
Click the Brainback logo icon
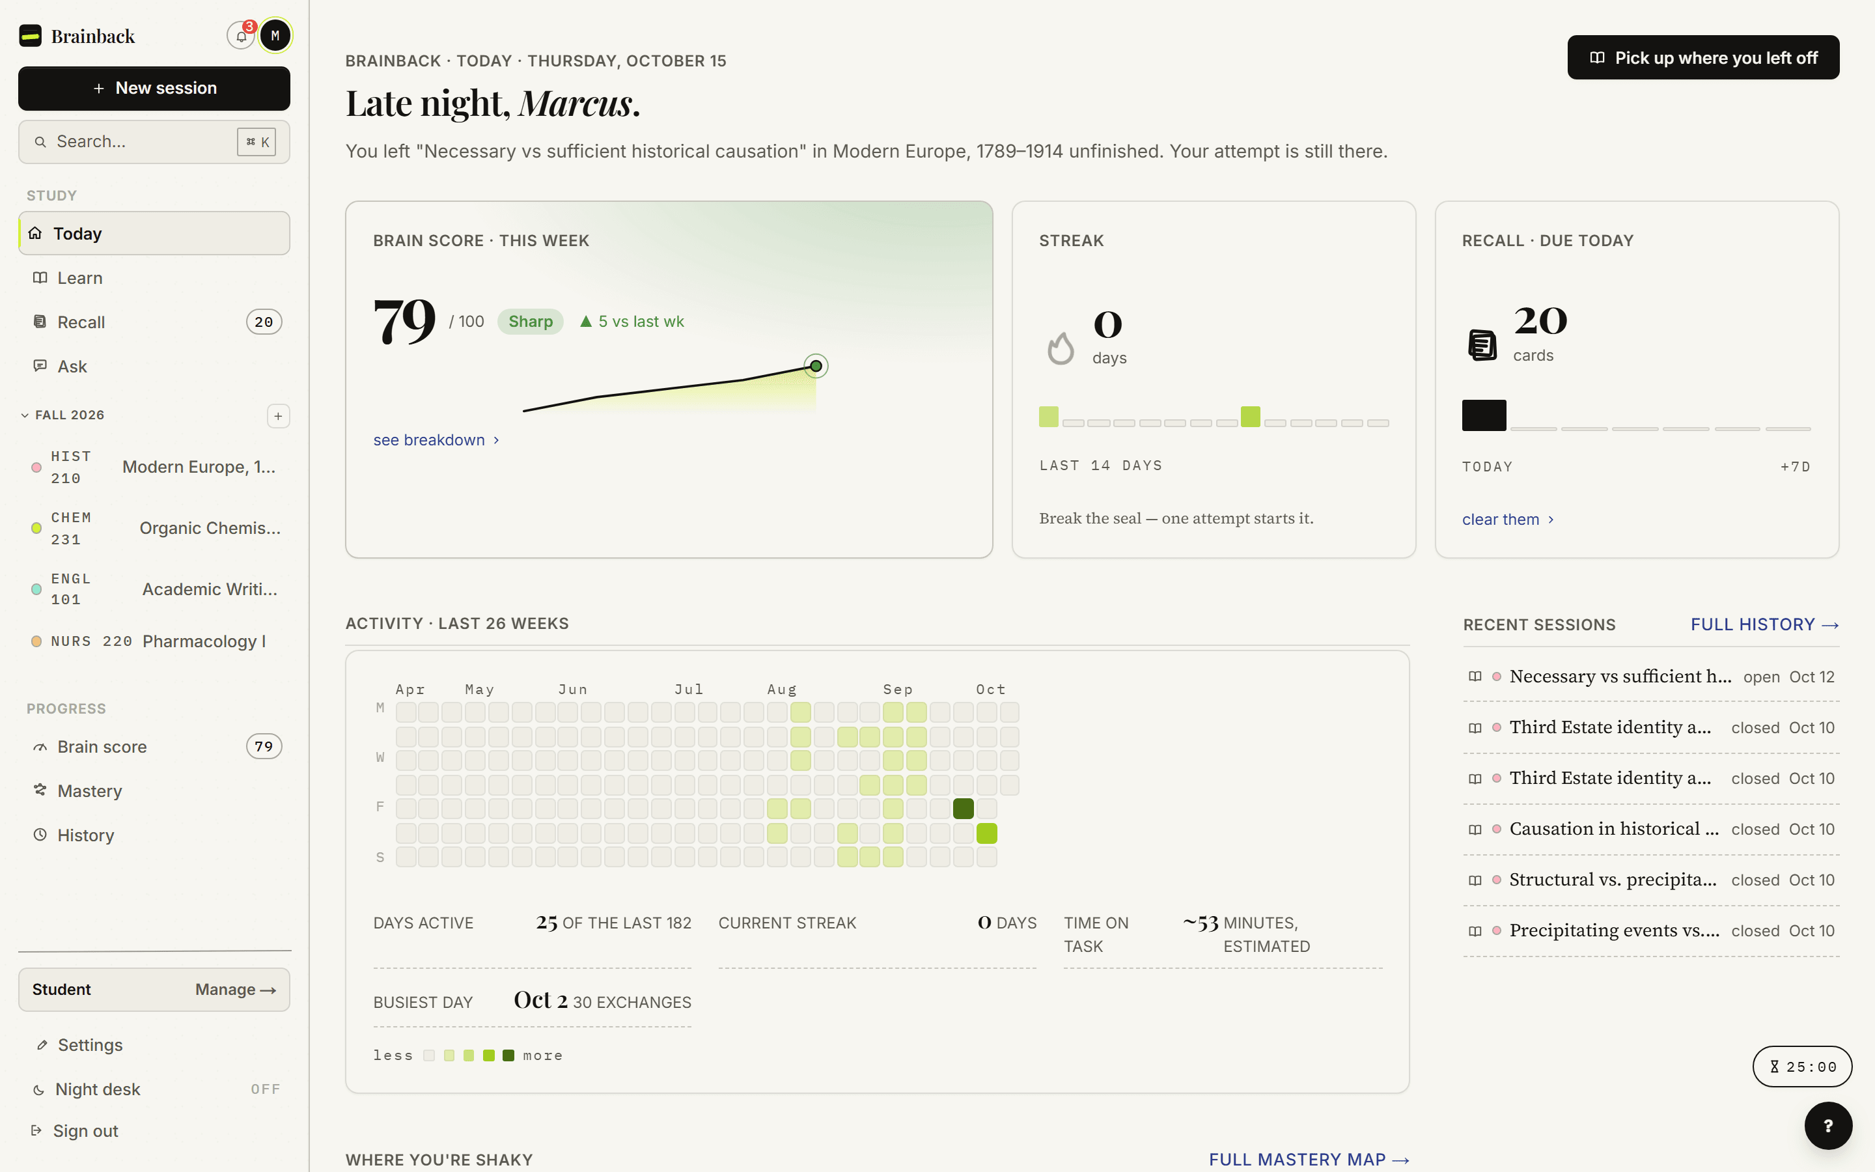tap(30, 36)
